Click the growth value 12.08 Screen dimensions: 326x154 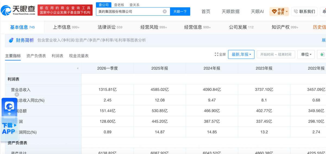pos(160,100)
